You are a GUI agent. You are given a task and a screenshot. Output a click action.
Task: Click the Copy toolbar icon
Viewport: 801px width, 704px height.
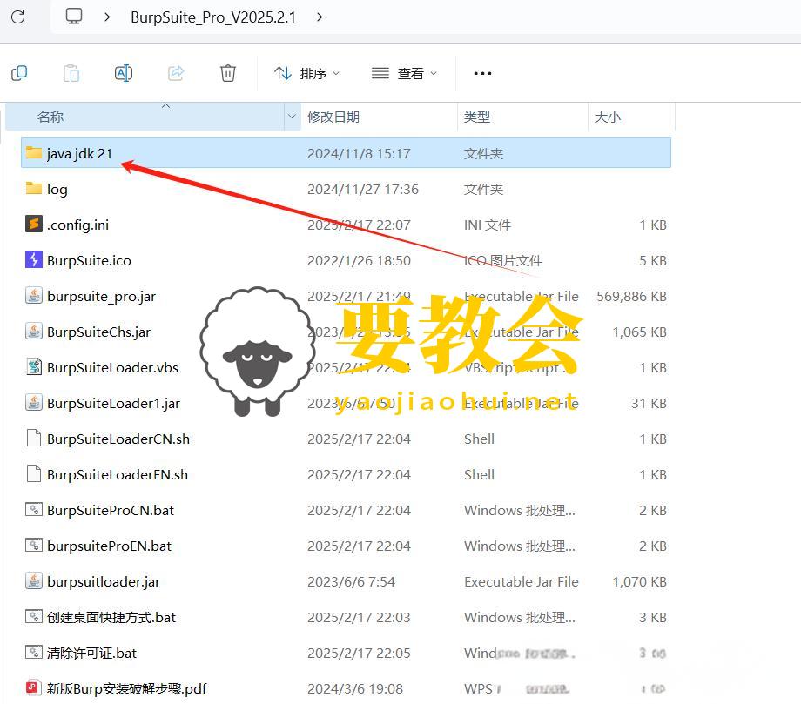click(x=19, y=73)
